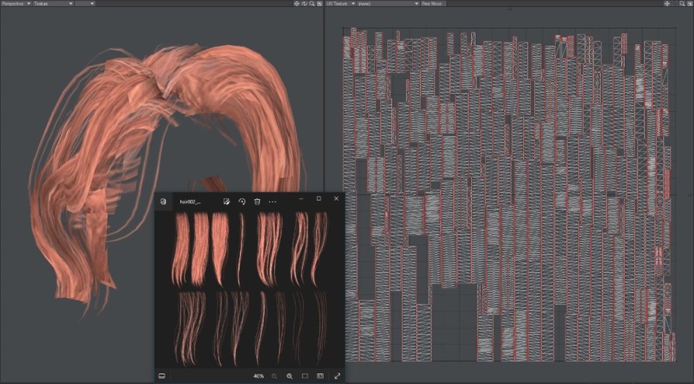The width and height of the screenshot is (694, 384).
Task: Click the magnifier zoom icon in perspective viewport
Action: pyautogui.click(x=312, y=3)
